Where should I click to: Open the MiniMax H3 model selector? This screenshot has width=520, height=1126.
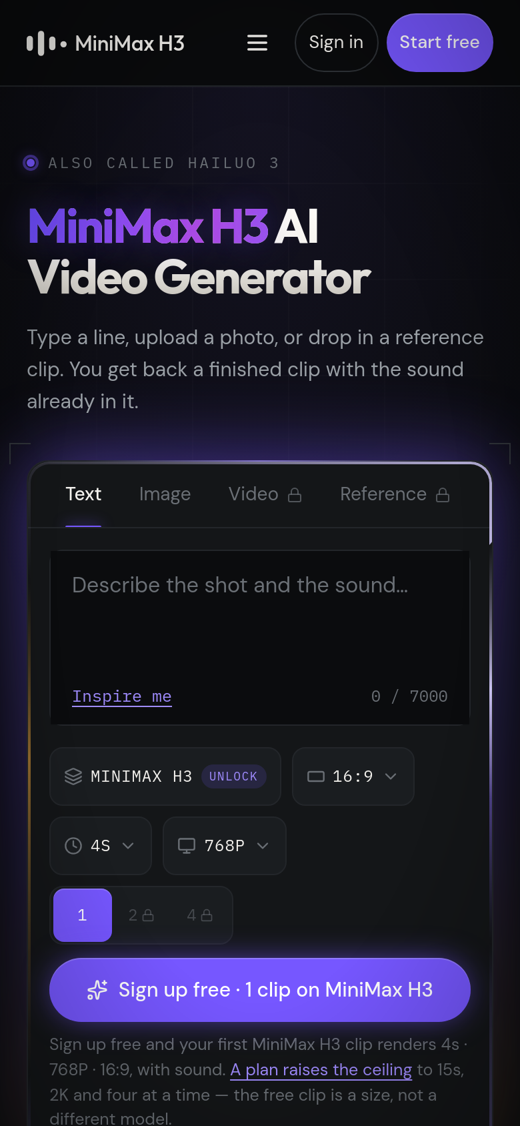click(165, 776)
